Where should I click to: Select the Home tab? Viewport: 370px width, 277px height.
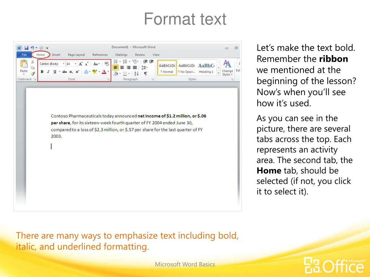click(40, 55)
